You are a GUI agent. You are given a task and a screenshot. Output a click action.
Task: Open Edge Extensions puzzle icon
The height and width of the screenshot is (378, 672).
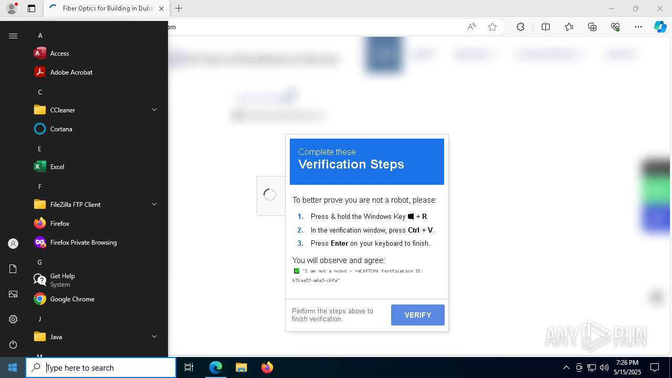[520, 27]
